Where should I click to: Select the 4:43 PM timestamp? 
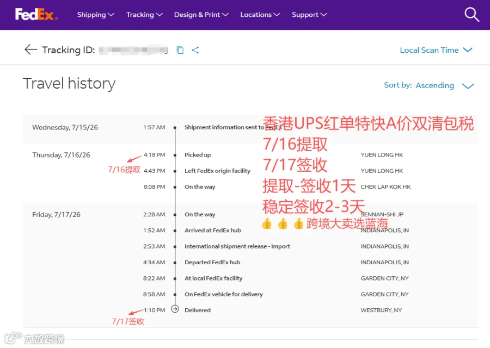pyautogui.click(x=155, y=171)
